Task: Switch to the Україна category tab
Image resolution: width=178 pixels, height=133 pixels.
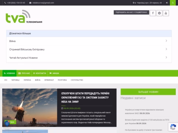Action: point(27,80)
